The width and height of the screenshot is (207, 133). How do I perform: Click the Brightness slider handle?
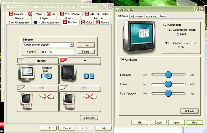[168, 74]
